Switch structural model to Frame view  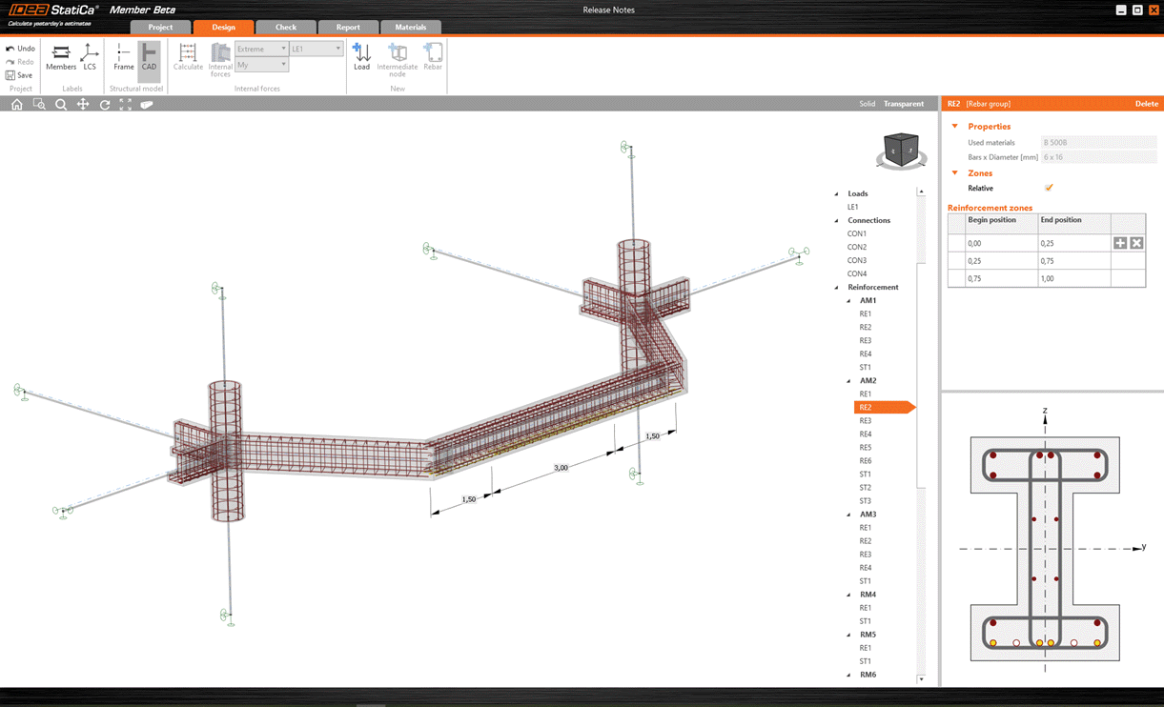click(x=123, y=56)
